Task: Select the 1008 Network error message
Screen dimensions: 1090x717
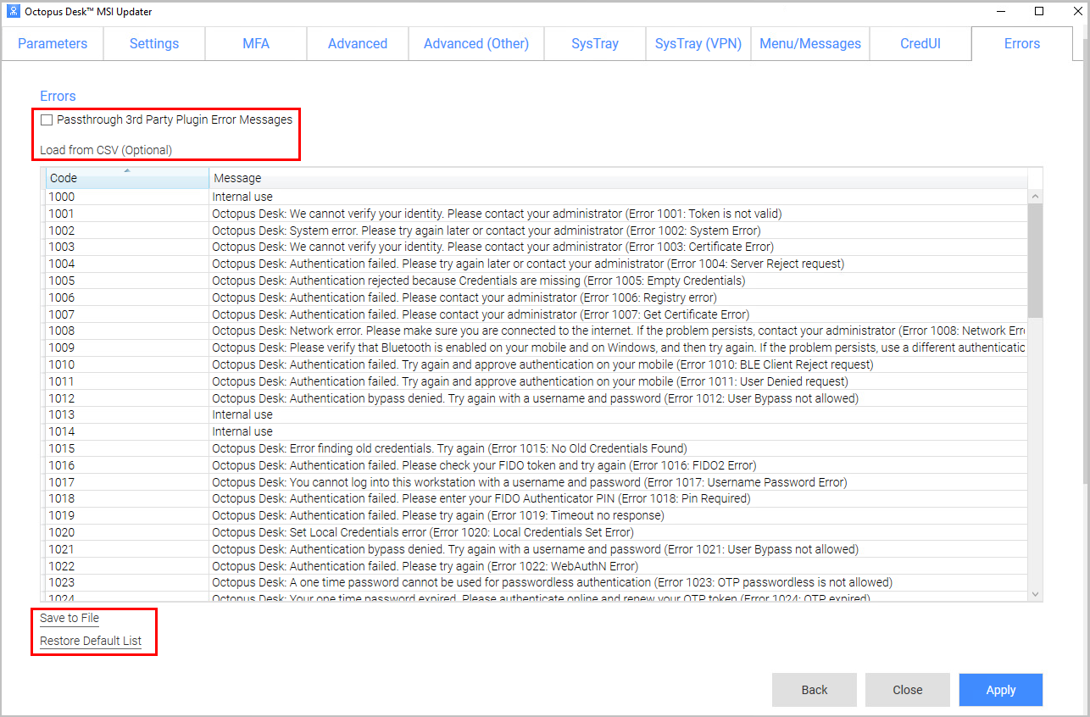Action: (619, 331)
